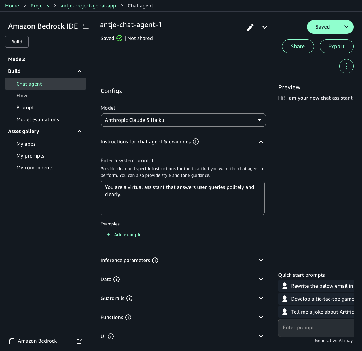Click the Guardrails info icon
362x351 pixels.
130,299
